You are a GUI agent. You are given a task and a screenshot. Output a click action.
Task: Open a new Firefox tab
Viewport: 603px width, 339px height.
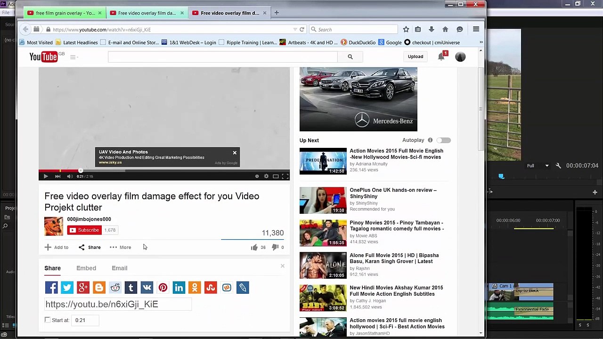click(x=277, y=13)
